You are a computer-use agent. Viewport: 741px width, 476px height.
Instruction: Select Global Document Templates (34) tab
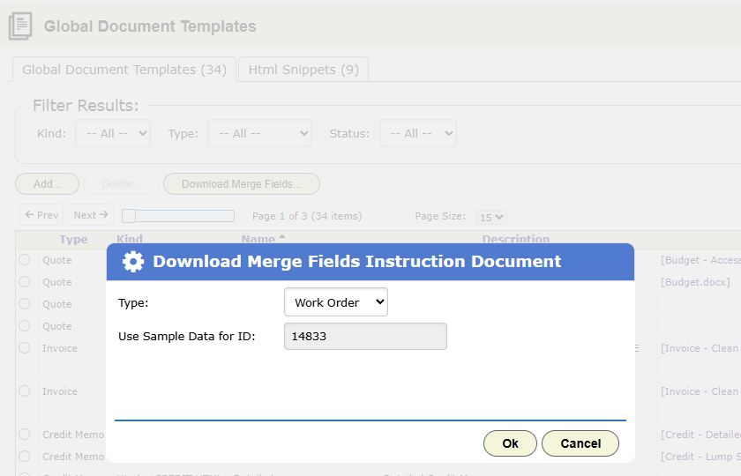pos(124,70)
